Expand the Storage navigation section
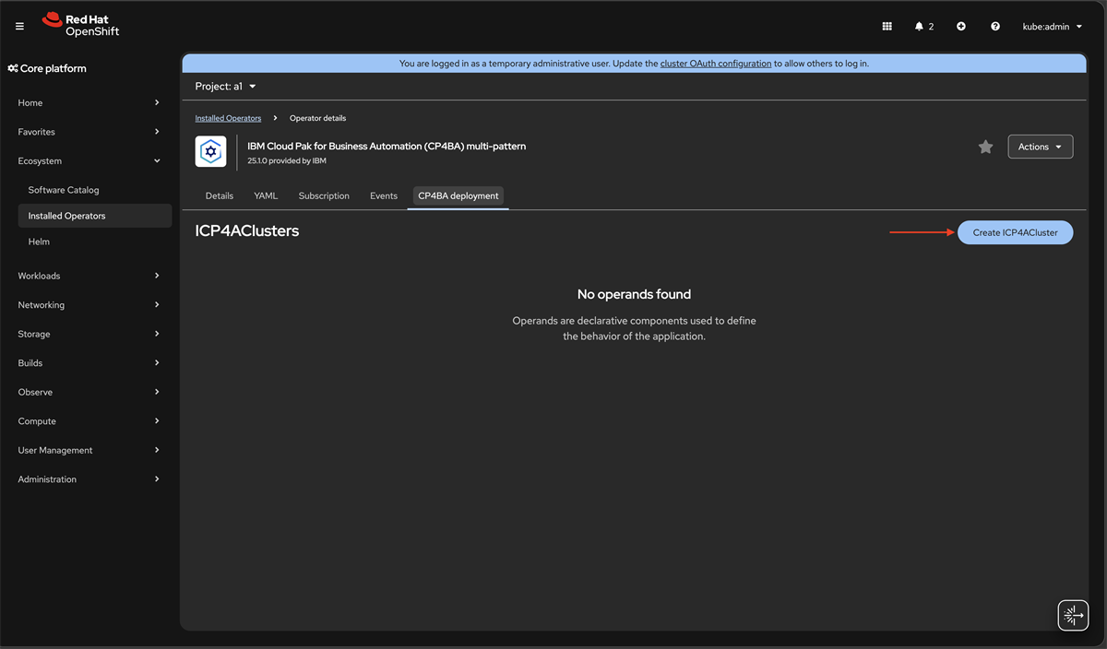This screenshot has height=649, width=1107. [89, 334]
